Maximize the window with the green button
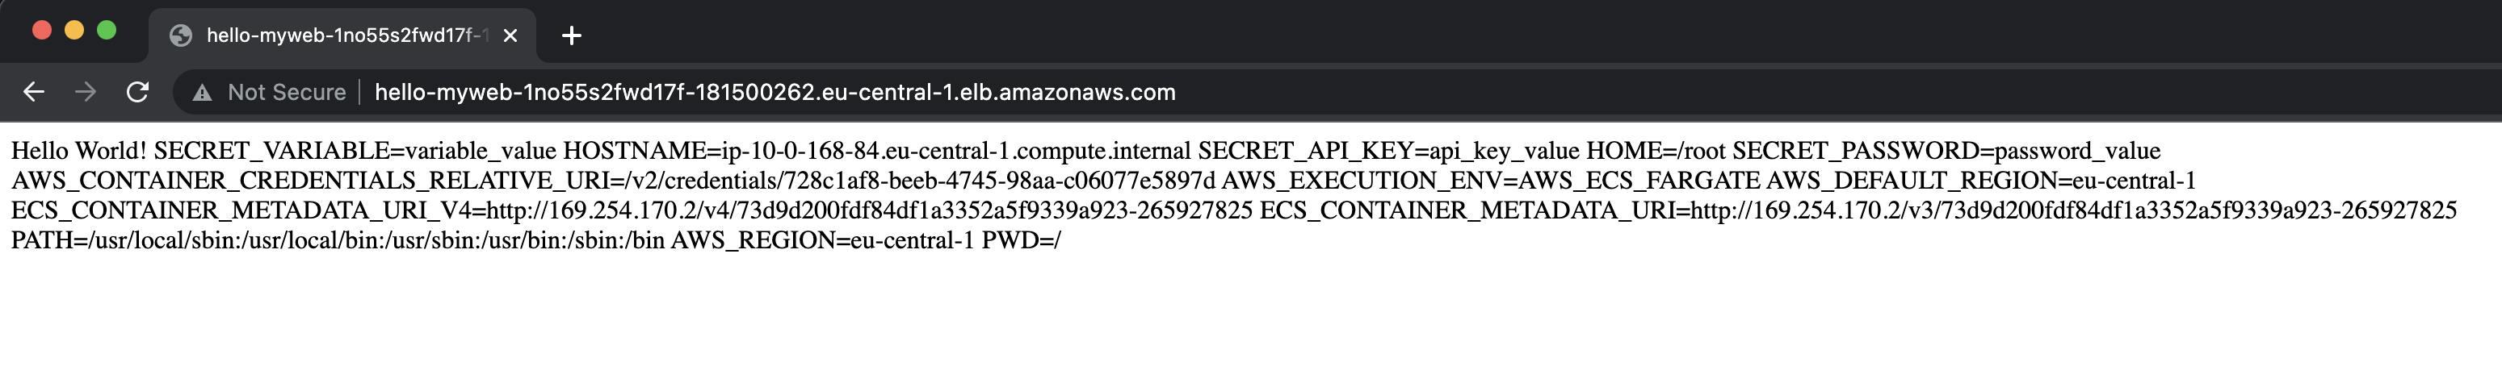 click(x=107, y=30)
